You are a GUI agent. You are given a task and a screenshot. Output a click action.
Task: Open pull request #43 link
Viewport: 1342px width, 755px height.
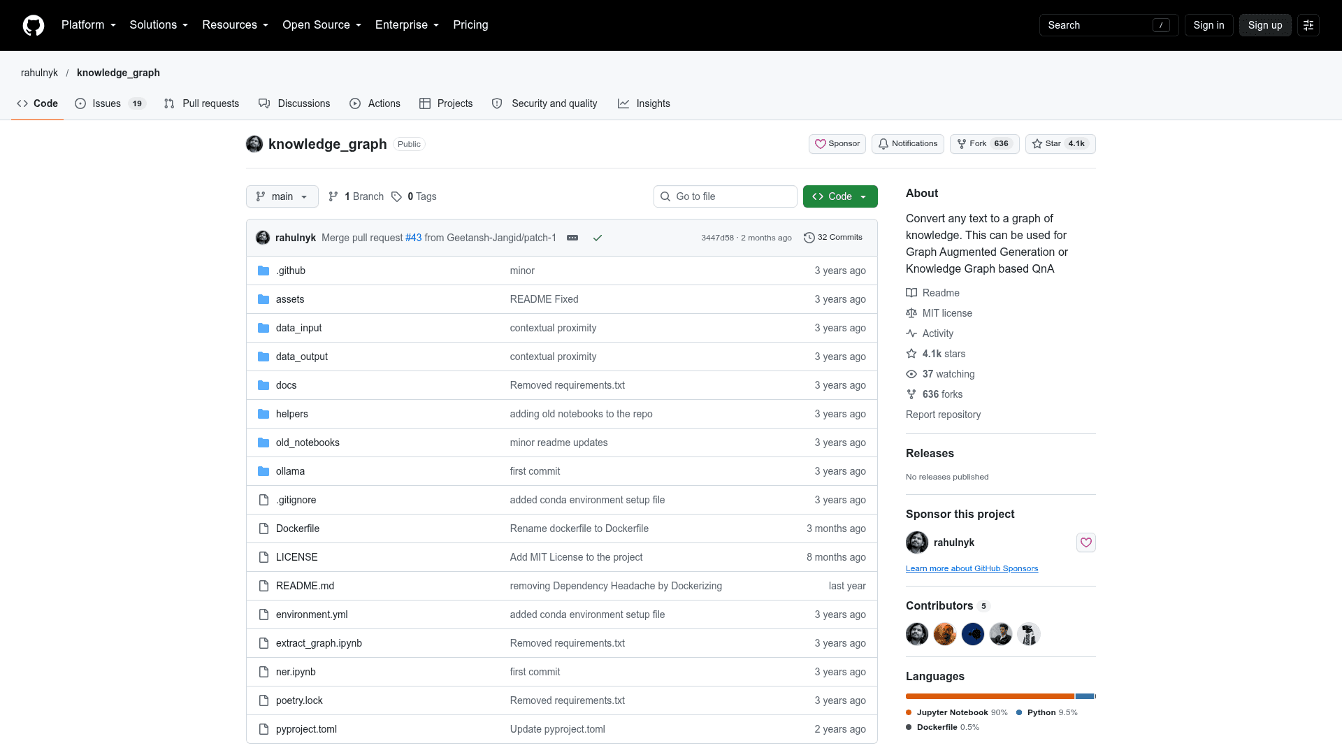(x=414, y=238)
